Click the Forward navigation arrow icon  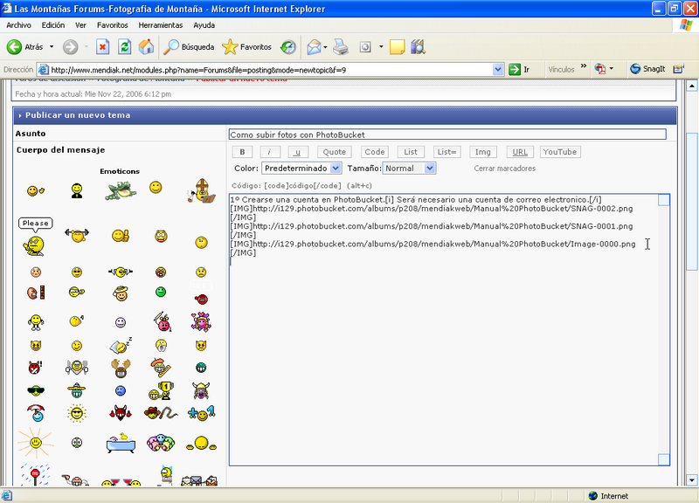point(70,47)
